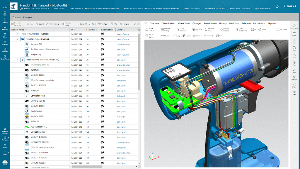This screenshot has width=300, height=169.
Task: Select the Fit view icon
Action: 253,30
